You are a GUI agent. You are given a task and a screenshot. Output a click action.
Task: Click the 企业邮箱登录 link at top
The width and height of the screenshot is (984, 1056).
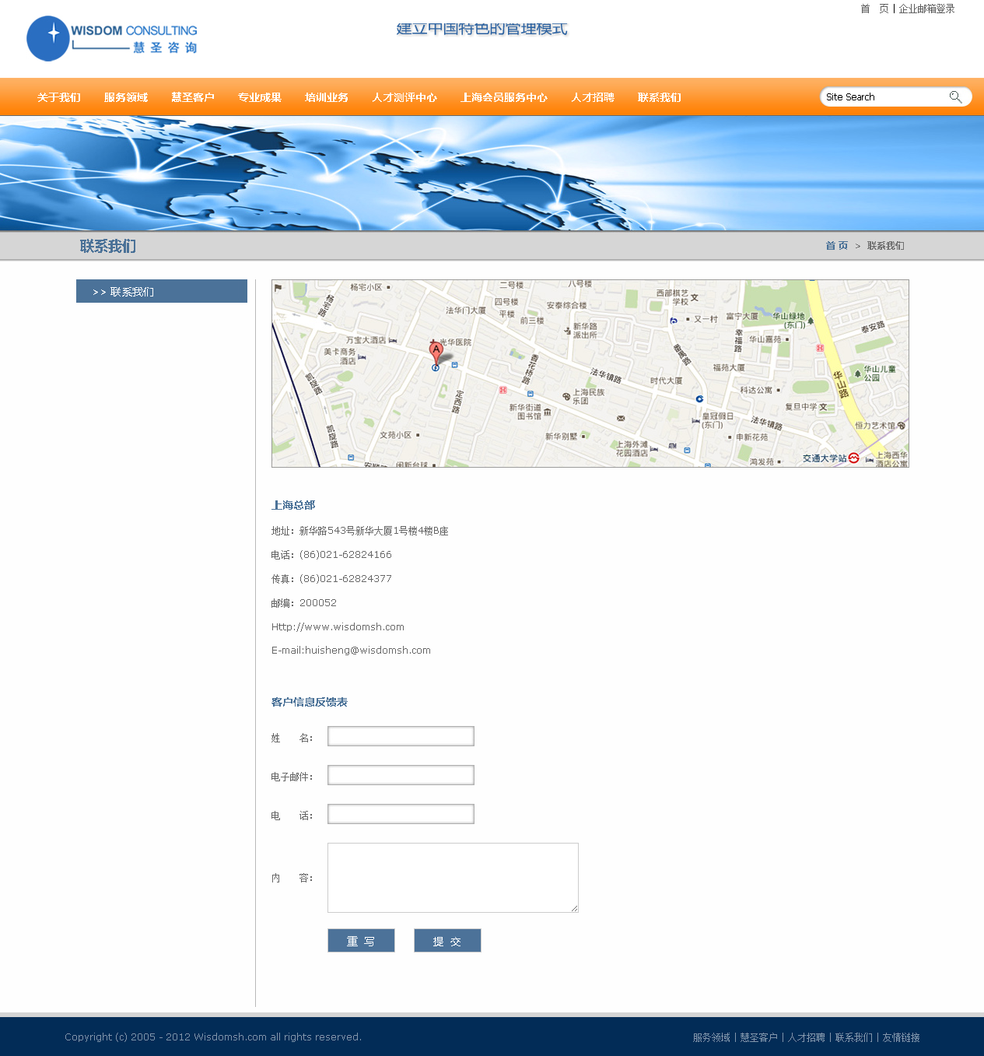926,9
